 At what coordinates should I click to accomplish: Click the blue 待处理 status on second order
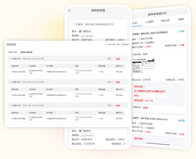click(181, 120)
